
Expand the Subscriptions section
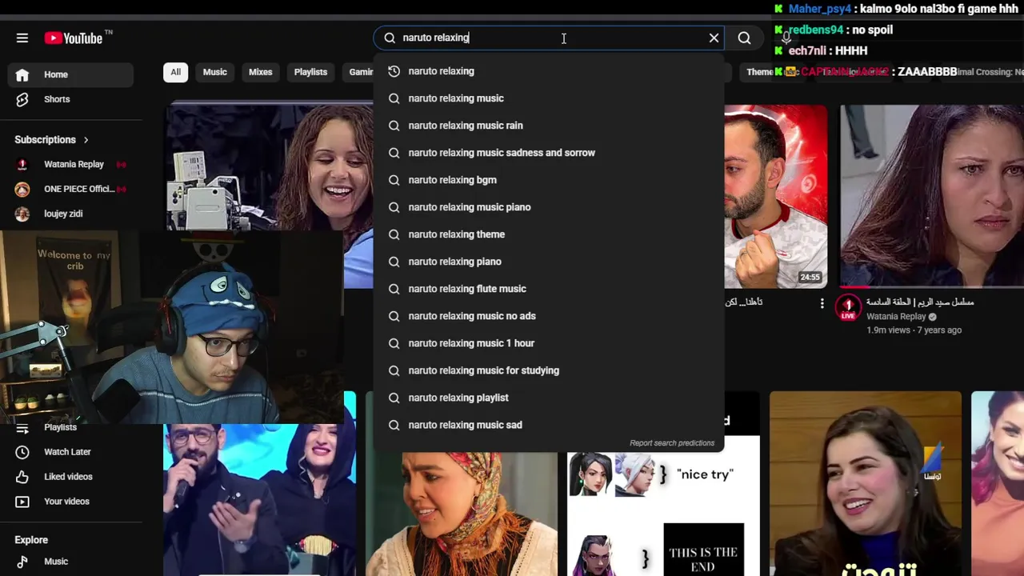[51, 139]
